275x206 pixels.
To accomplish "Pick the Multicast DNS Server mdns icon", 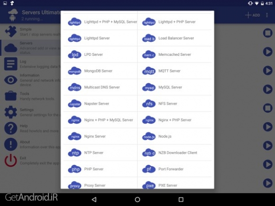I will (74, 87).
